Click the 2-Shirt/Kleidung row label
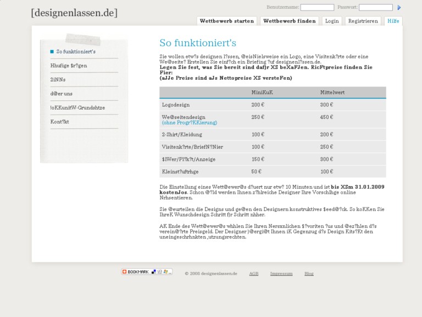Image resolution: width=422 pixels, height=317 pixels. [x=182, y=134]
